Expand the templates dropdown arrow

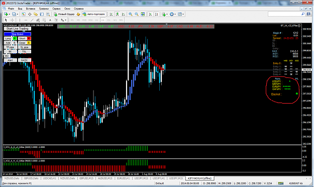point(183,14)
